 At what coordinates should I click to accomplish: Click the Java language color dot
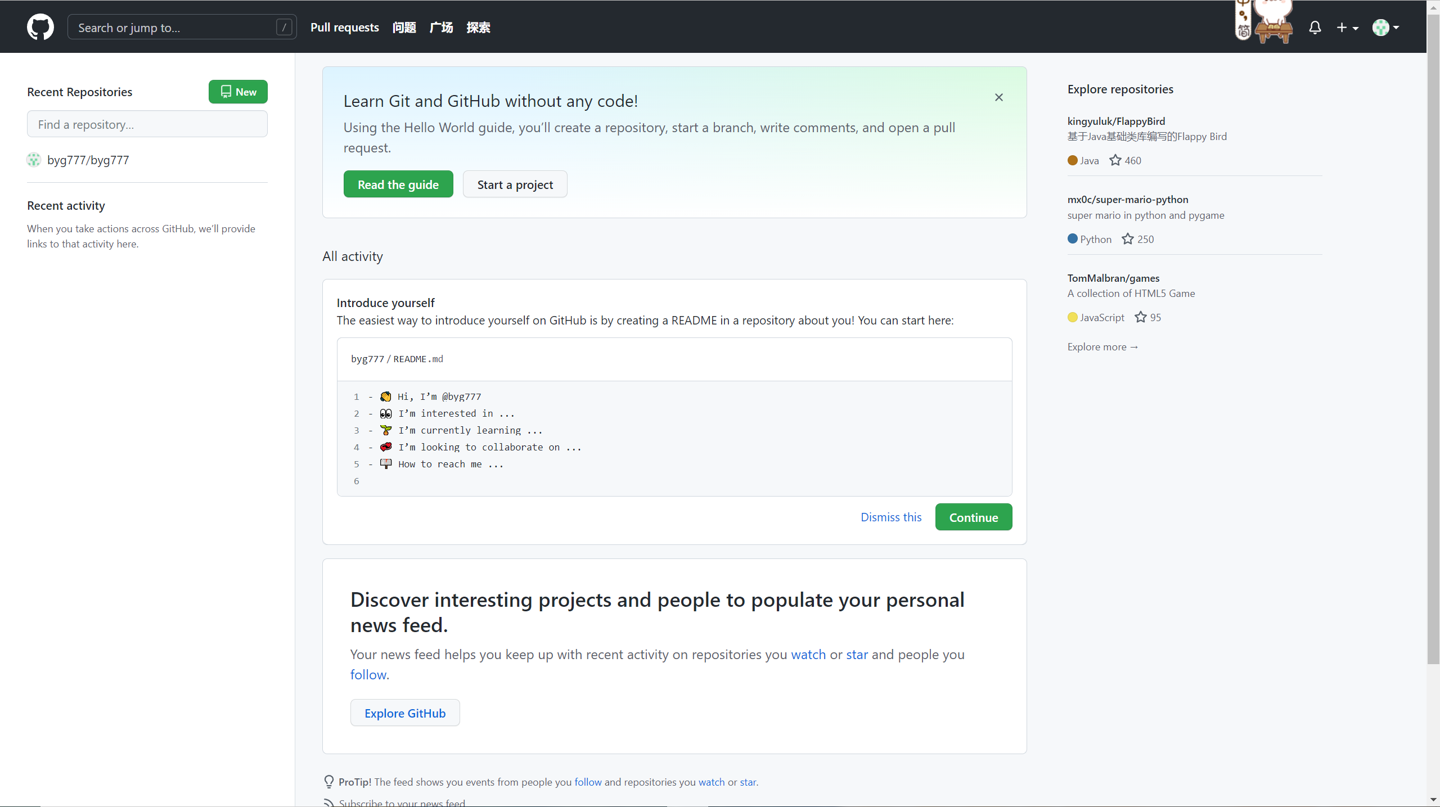click(1072, 160)
